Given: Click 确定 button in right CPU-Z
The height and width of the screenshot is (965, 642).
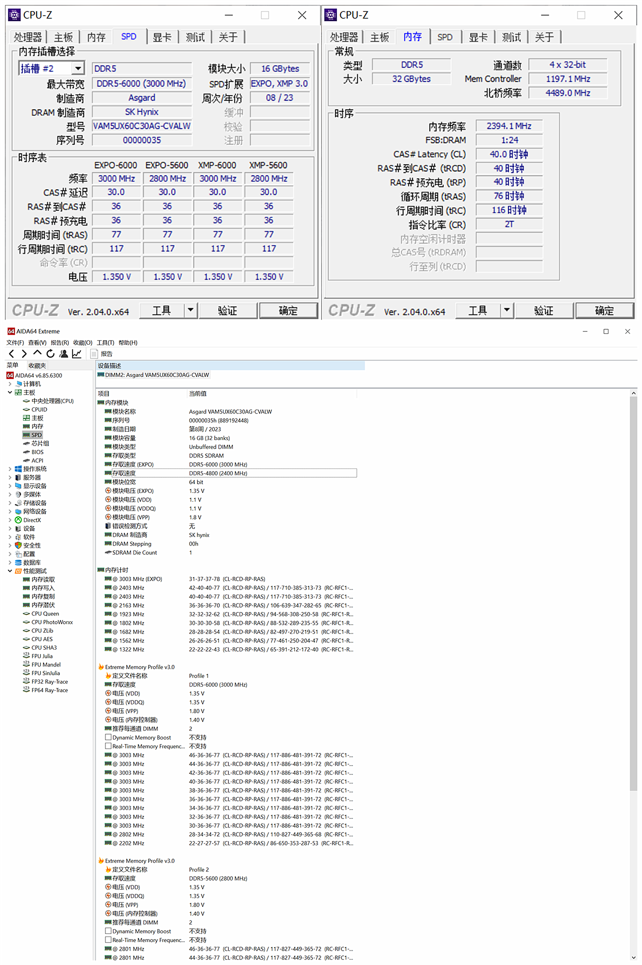Looking at the screenshot, I should coord(604,310).
